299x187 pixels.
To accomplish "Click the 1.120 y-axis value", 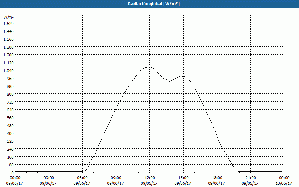I will point(9,63).
